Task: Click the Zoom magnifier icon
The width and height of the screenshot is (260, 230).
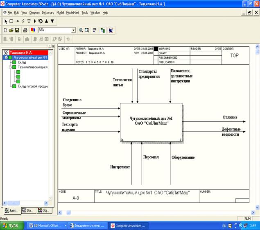Action: [81, 30]
